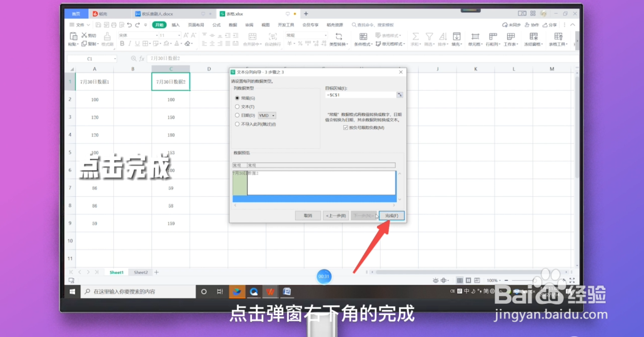Click the 复制 copy icon
The image size is (644, 337).
tap(84, 44)
